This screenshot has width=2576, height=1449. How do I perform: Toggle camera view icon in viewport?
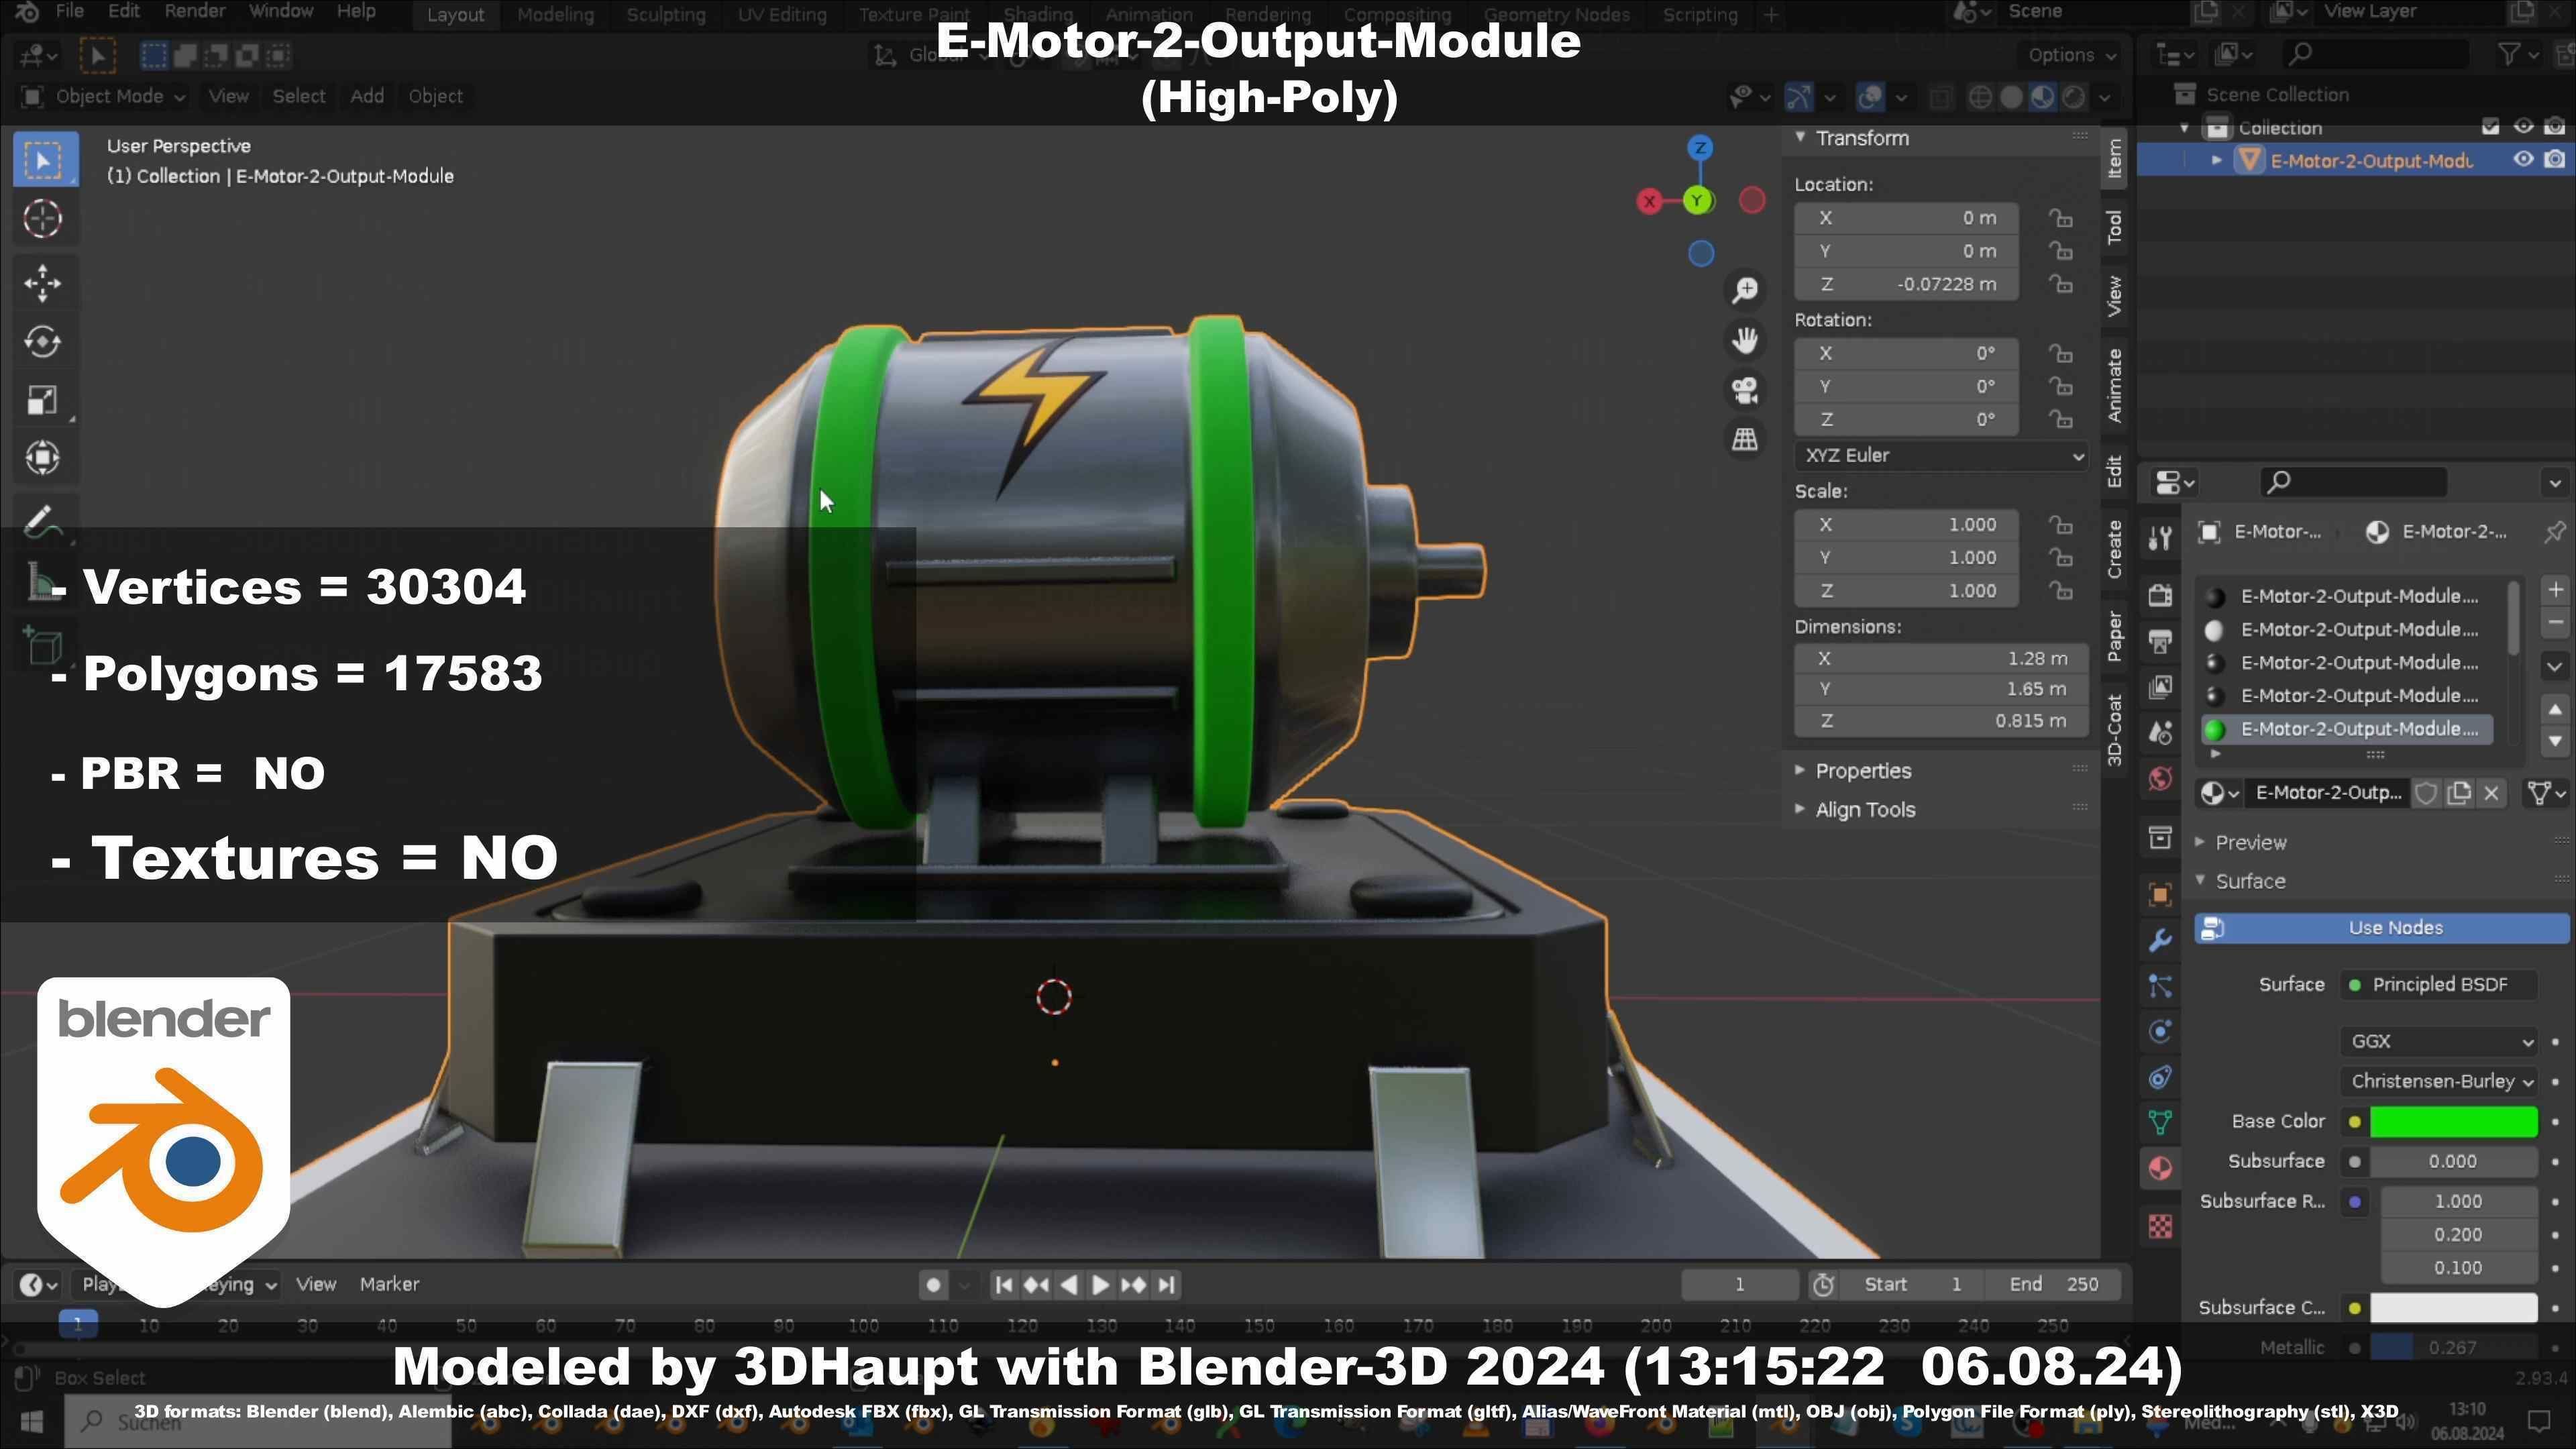point(1745,390)
